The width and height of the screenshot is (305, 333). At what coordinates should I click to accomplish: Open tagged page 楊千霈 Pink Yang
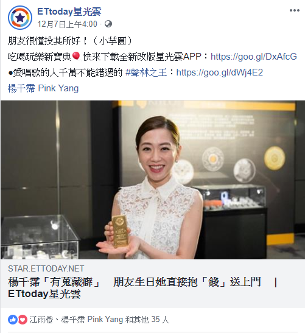pyautogui.click(x=43, y=88)
